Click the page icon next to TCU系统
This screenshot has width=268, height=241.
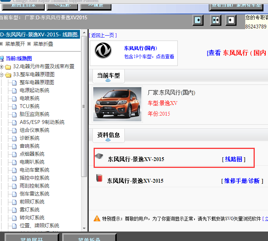point(14,106)
